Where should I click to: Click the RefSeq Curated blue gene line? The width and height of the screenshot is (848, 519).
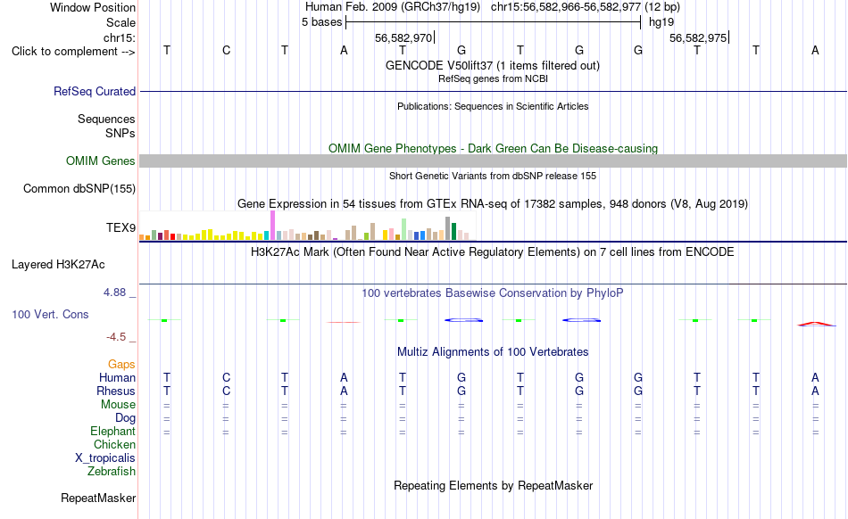coord(493,91)
